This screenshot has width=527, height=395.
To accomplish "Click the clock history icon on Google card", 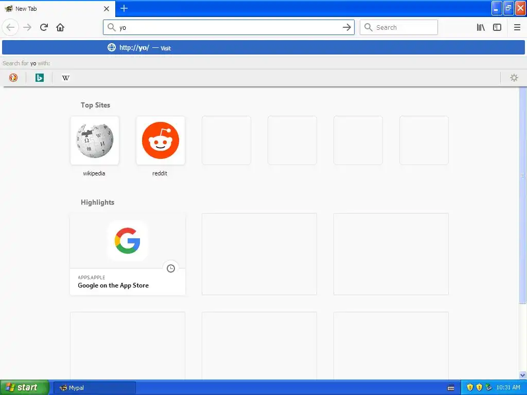I will [x=171, y=268].
